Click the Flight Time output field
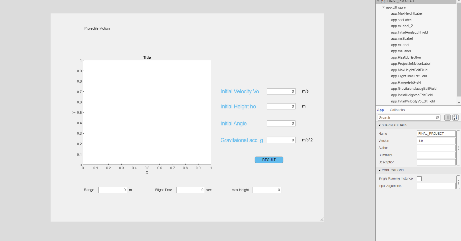461x241 pixels. coord(191,190)
